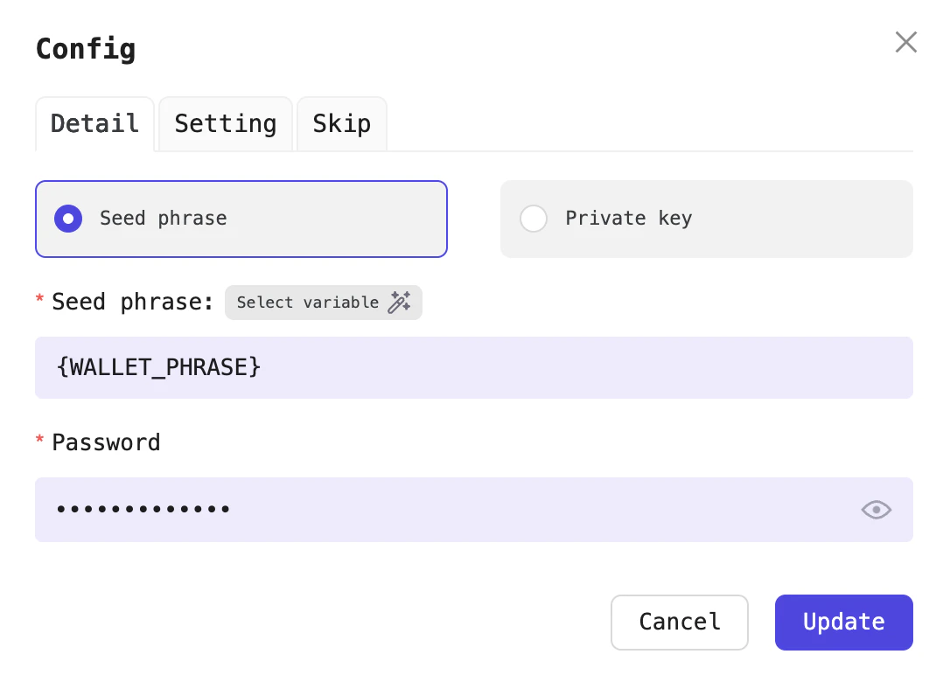Screen dimensions: 943x675
Task: Click the X icon to close Config dialog
Action: (x=905, y=41)
